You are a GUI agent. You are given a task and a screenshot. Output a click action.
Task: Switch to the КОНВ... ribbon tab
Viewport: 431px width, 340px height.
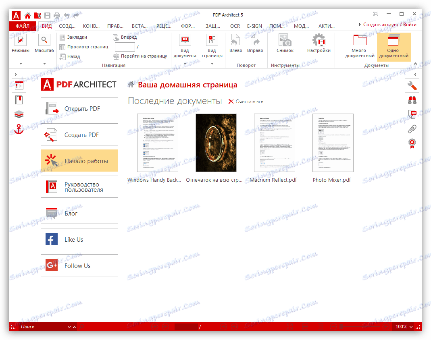point(91,26)
